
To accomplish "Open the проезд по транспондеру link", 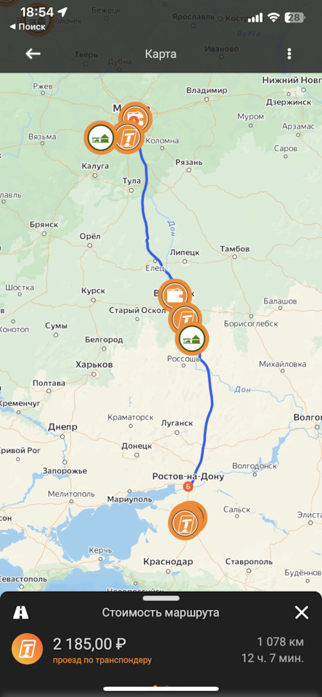I will (x=102, y=660).
